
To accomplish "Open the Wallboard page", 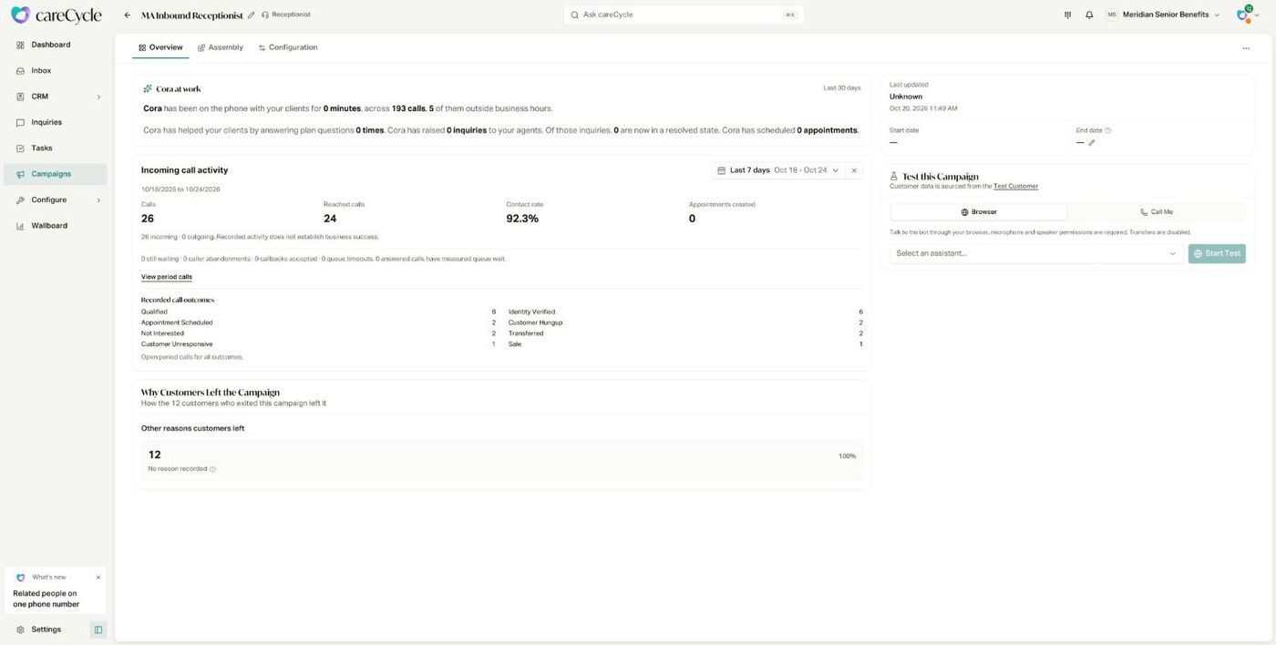I will pos(56,225).
